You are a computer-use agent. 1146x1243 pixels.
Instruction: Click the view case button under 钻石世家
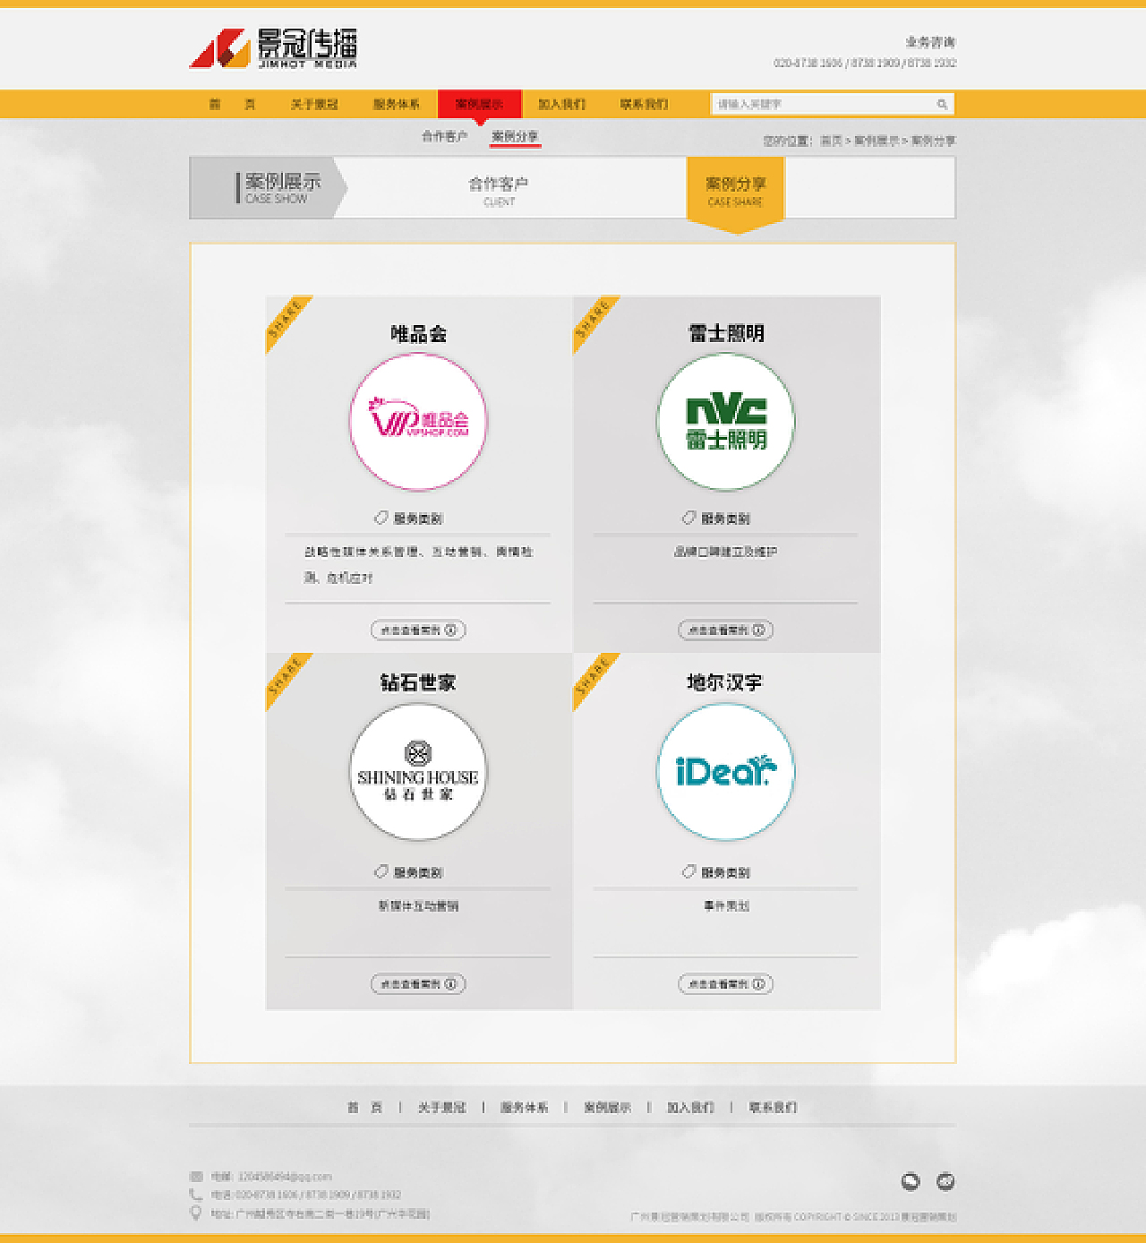pyautogui.click(x=418, y=983)
